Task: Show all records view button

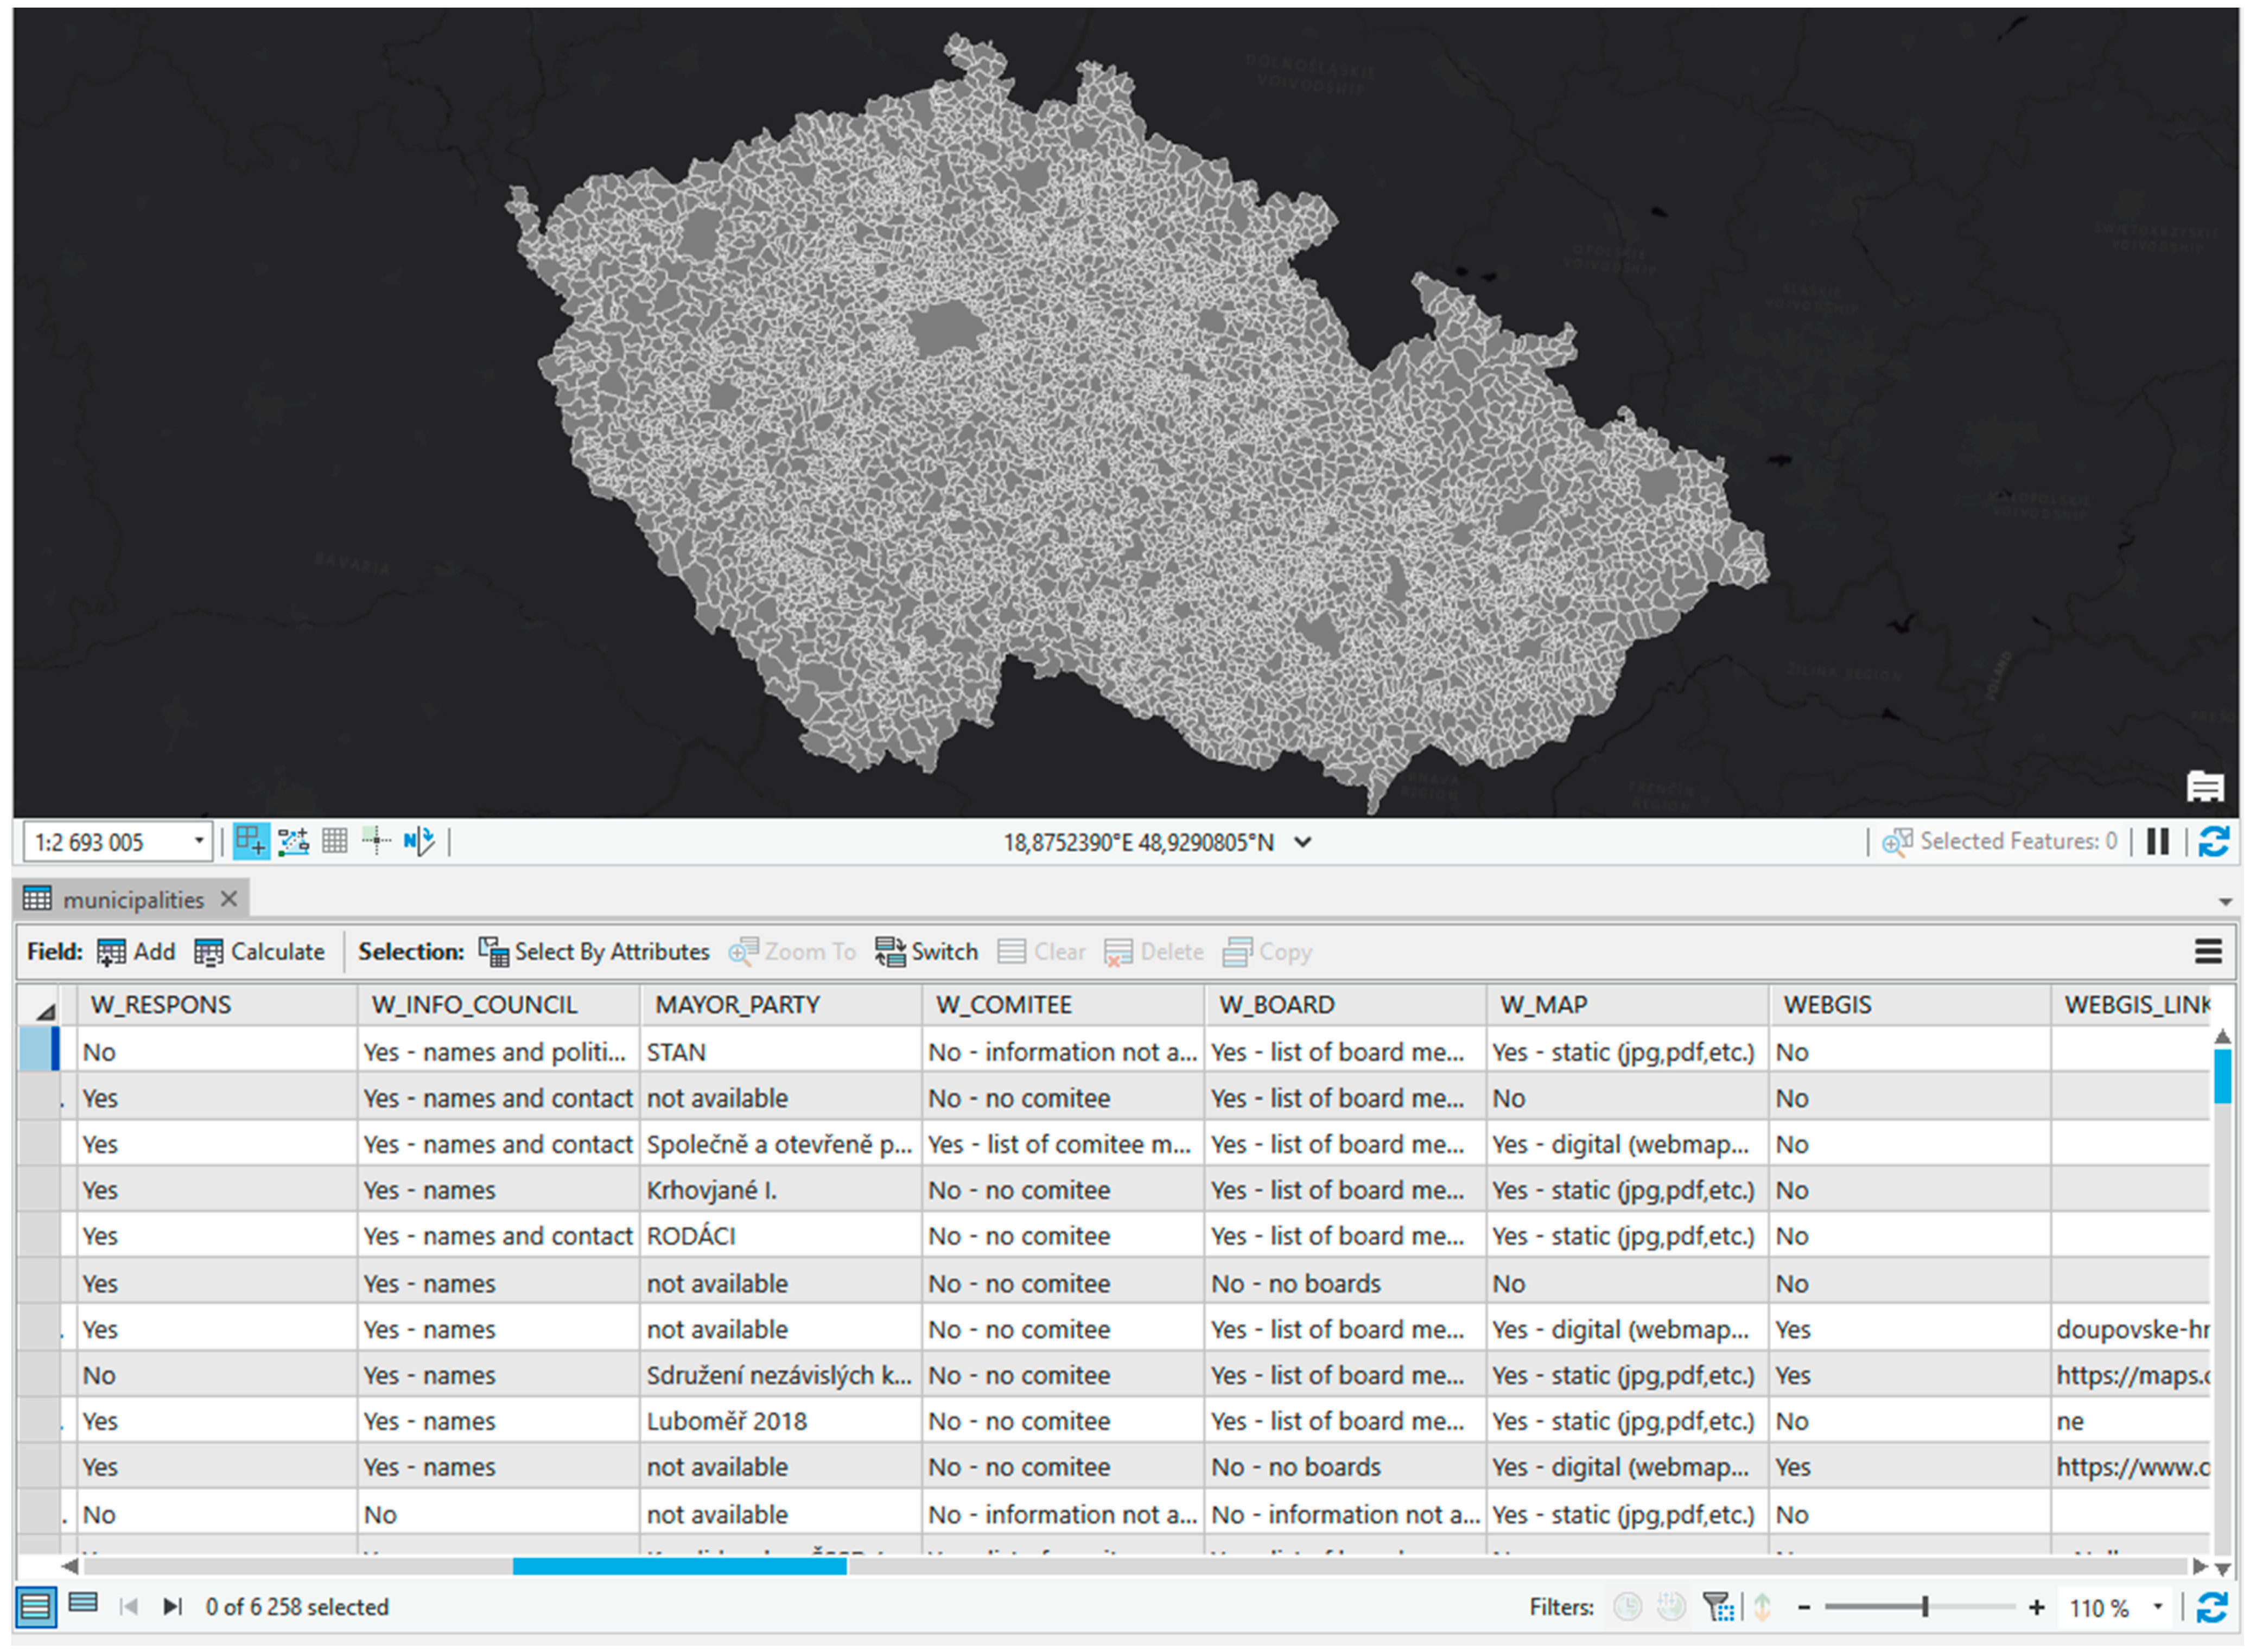Action: (x=35, y=1608)
